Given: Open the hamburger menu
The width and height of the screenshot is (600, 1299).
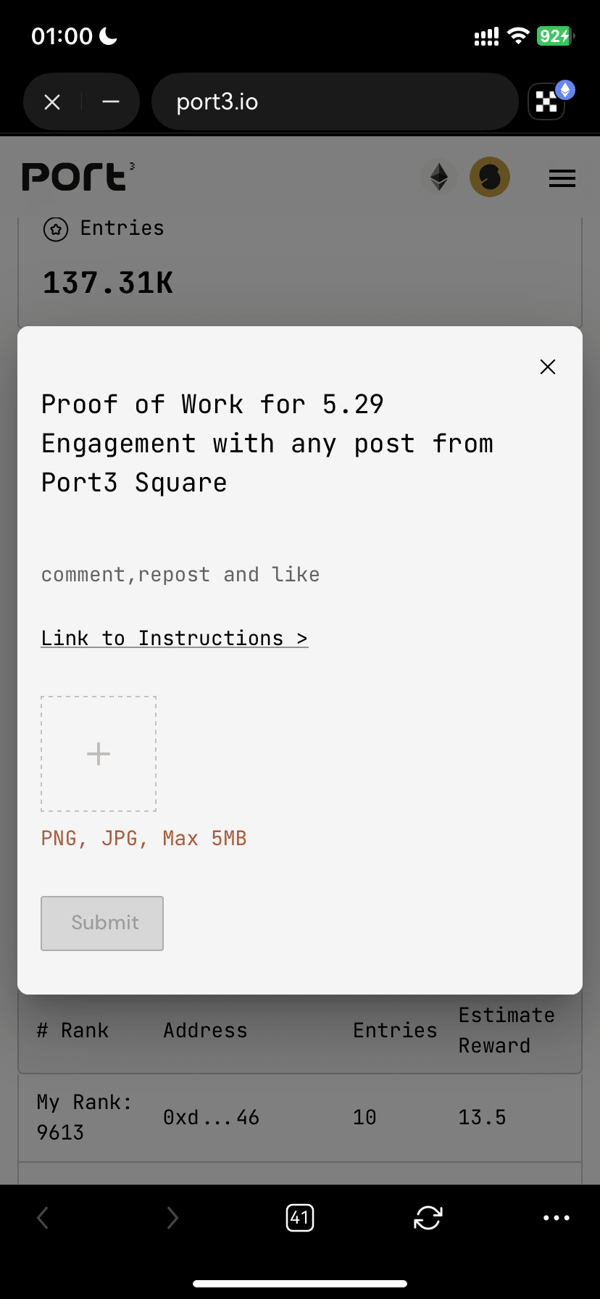Looking at the screenshot, I should coord(562,178).
